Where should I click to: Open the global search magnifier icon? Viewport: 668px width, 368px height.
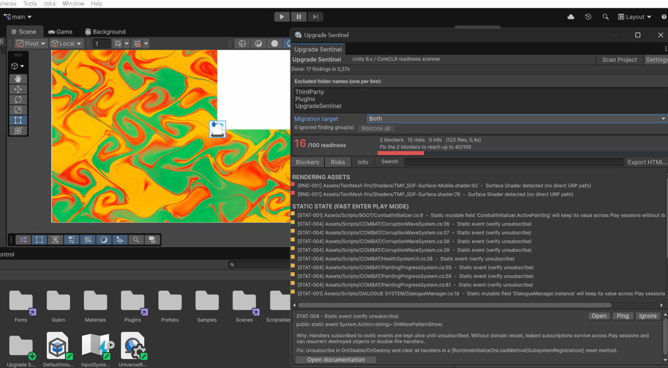click(605, 17)
